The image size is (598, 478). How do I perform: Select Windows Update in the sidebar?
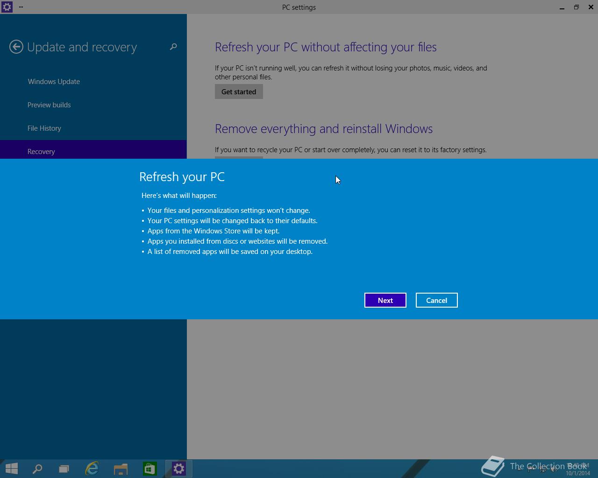pyautogui.click(x=54, y=81)
